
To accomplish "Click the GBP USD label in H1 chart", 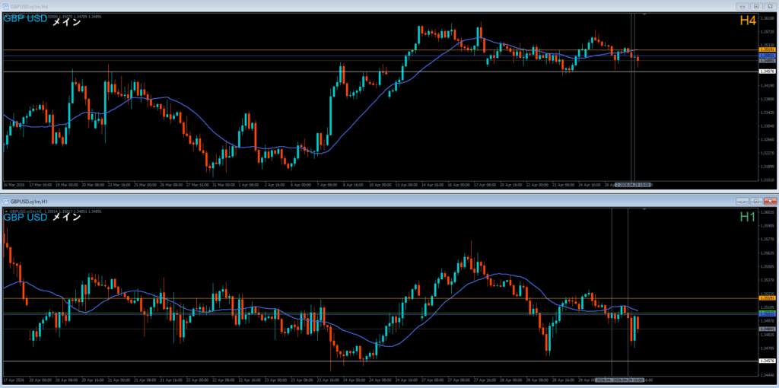I will click(25, 217).
